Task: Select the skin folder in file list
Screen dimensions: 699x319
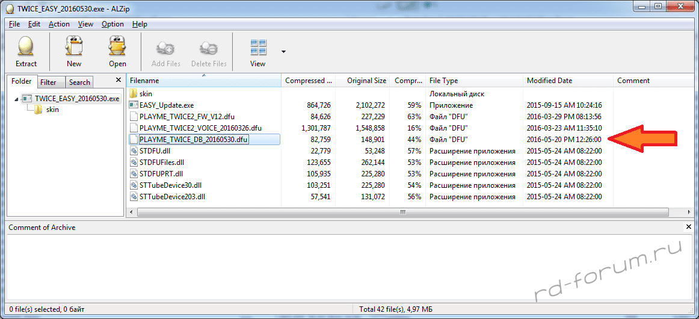Action: [146, 94]
